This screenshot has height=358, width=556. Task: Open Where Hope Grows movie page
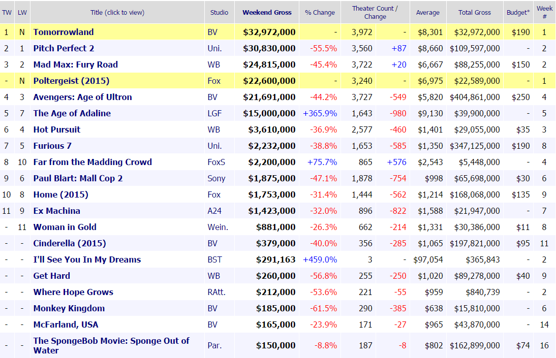pos(73,292)
